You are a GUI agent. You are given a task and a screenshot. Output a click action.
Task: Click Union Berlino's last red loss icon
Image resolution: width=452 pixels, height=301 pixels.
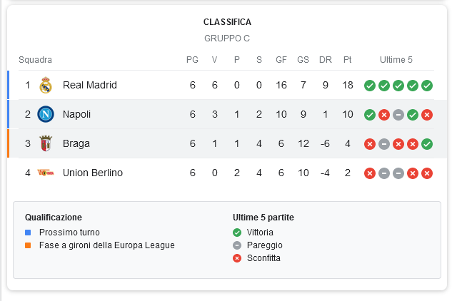pos(427,173)
